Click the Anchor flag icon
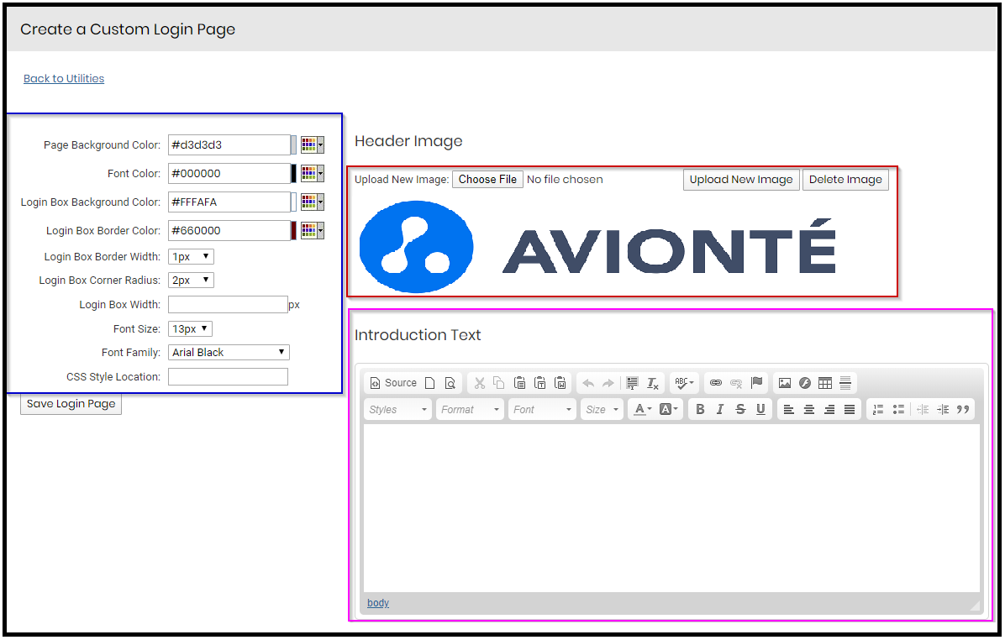 (x=757, y=383)
